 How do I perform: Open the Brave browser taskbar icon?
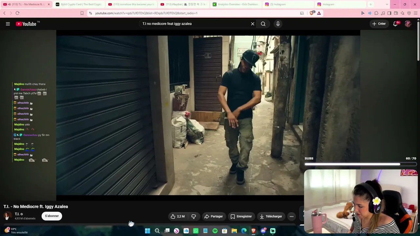253,231
